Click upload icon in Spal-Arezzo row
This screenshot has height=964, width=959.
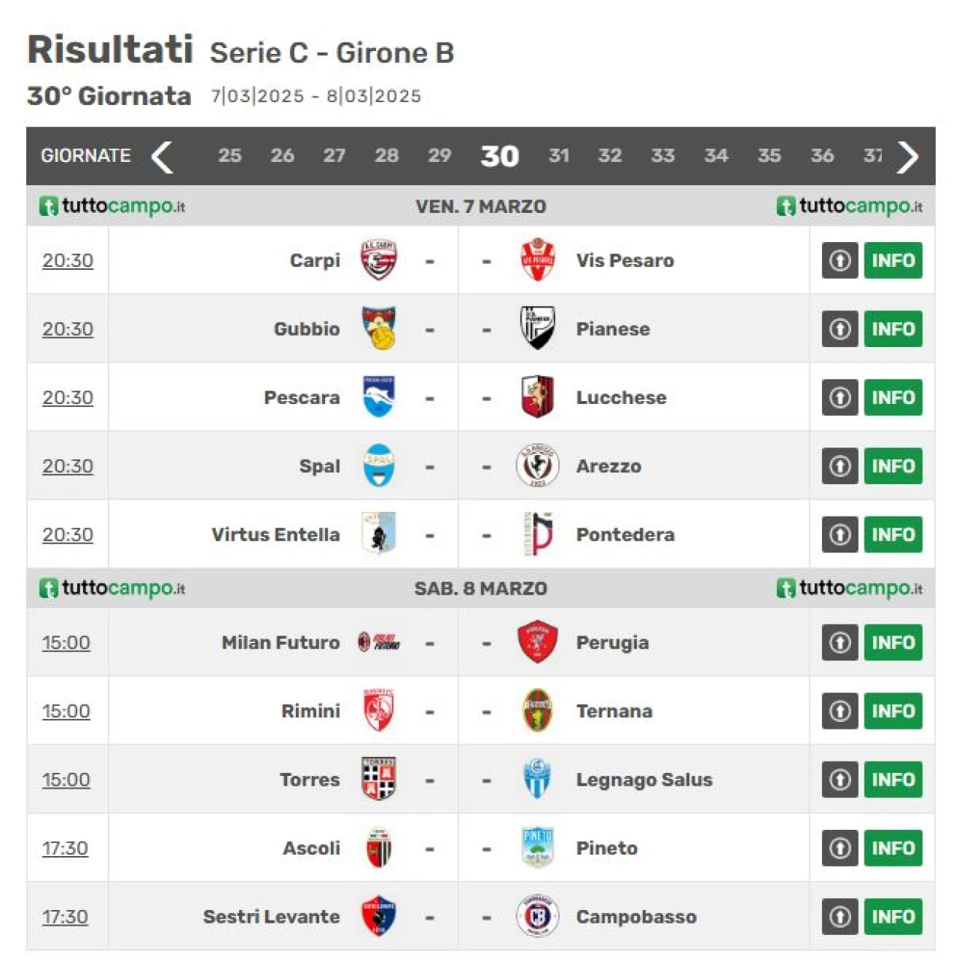[x=840, y=466]
